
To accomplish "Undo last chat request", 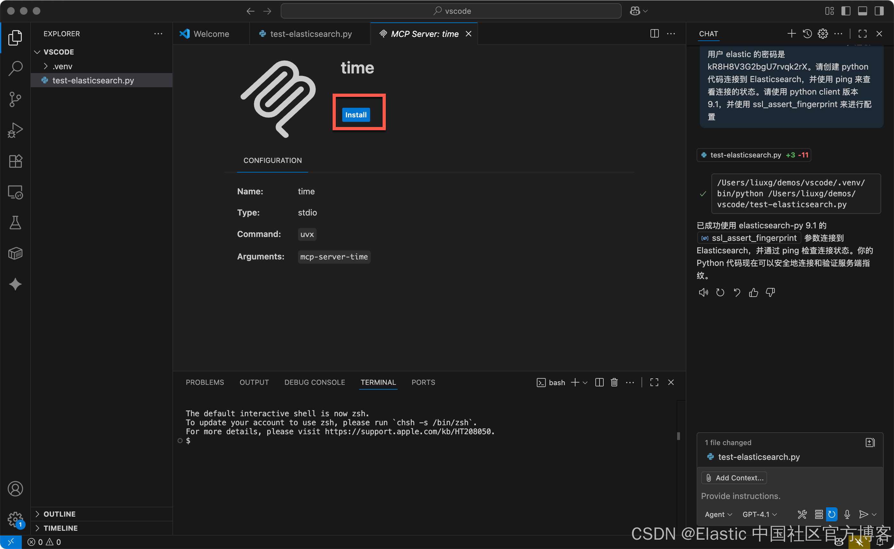I will click(x=737, y=293).
